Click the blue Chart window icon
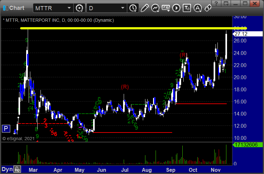 click(5, 8)
